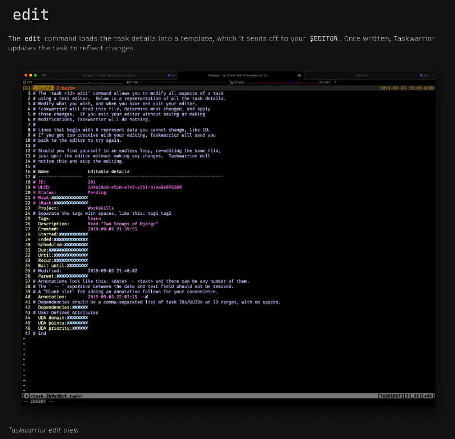Screen dimensions: 455x439
Task: Switch to the middle active terminal tab
Action: point(240,75)
